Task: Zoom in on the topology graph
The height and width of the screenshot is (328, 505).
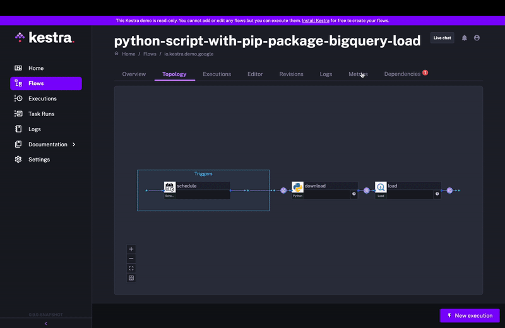Action: 131,249
